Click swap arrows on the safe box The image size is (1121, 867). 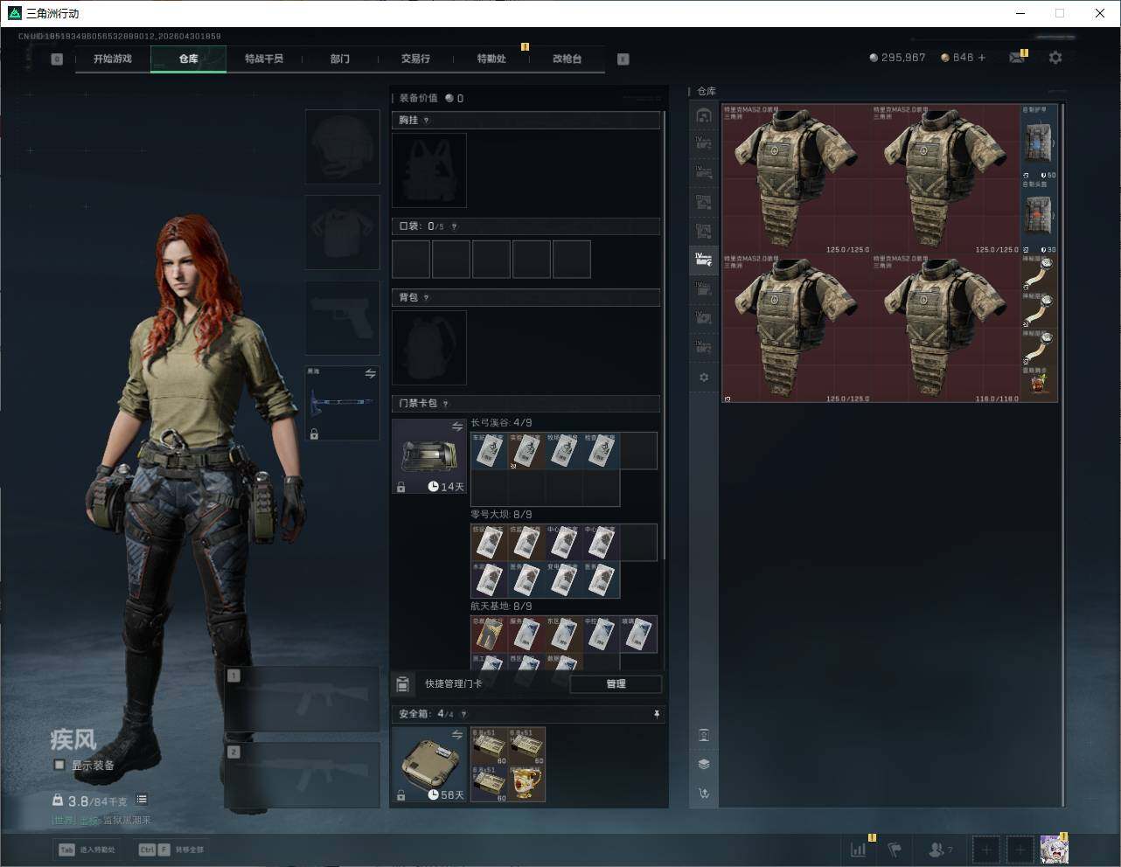point(457,734)
